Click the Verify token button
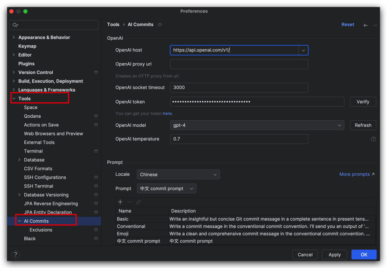 pos(363,102)
